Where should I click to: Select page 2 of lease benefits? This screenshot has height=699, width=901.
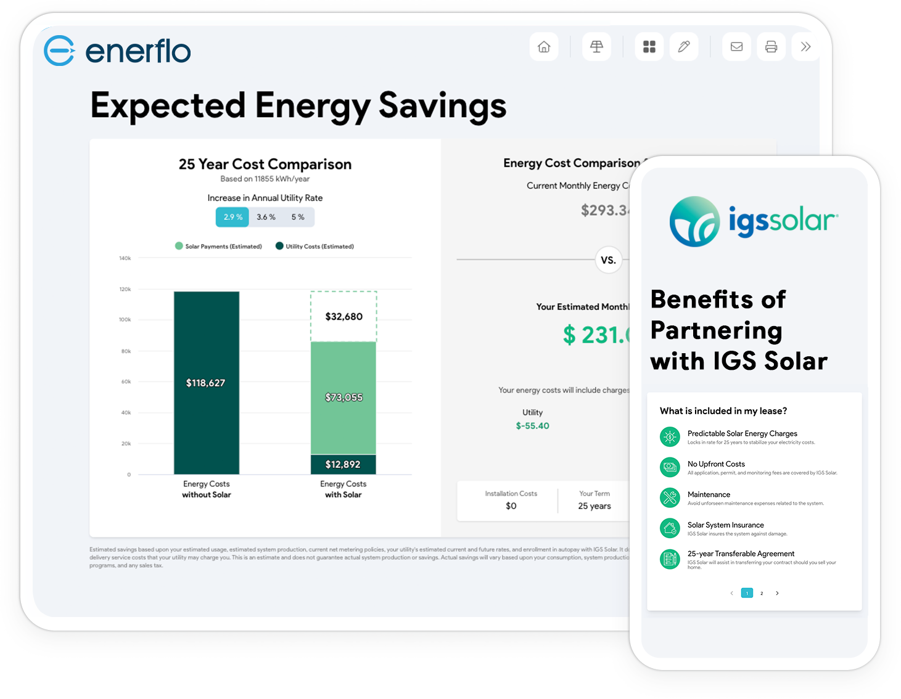[762, 593]
